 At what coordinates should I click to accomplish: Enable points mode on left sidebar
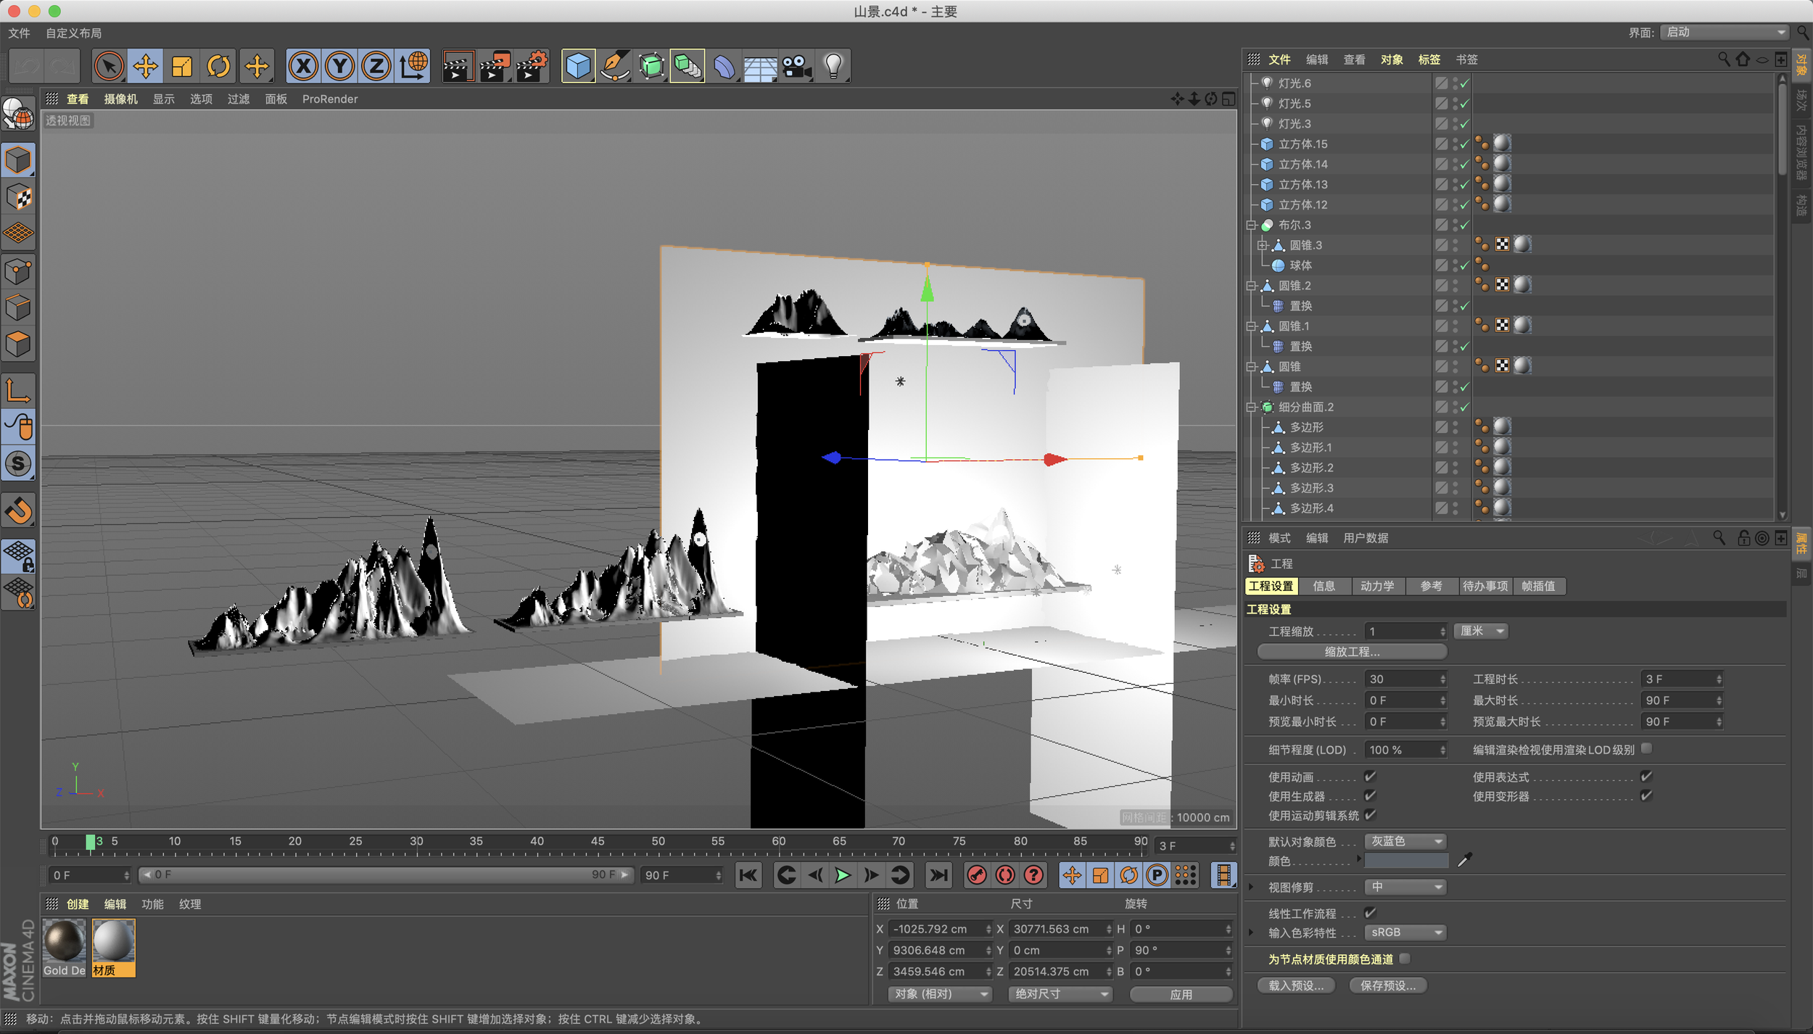(x=18, y=272)
